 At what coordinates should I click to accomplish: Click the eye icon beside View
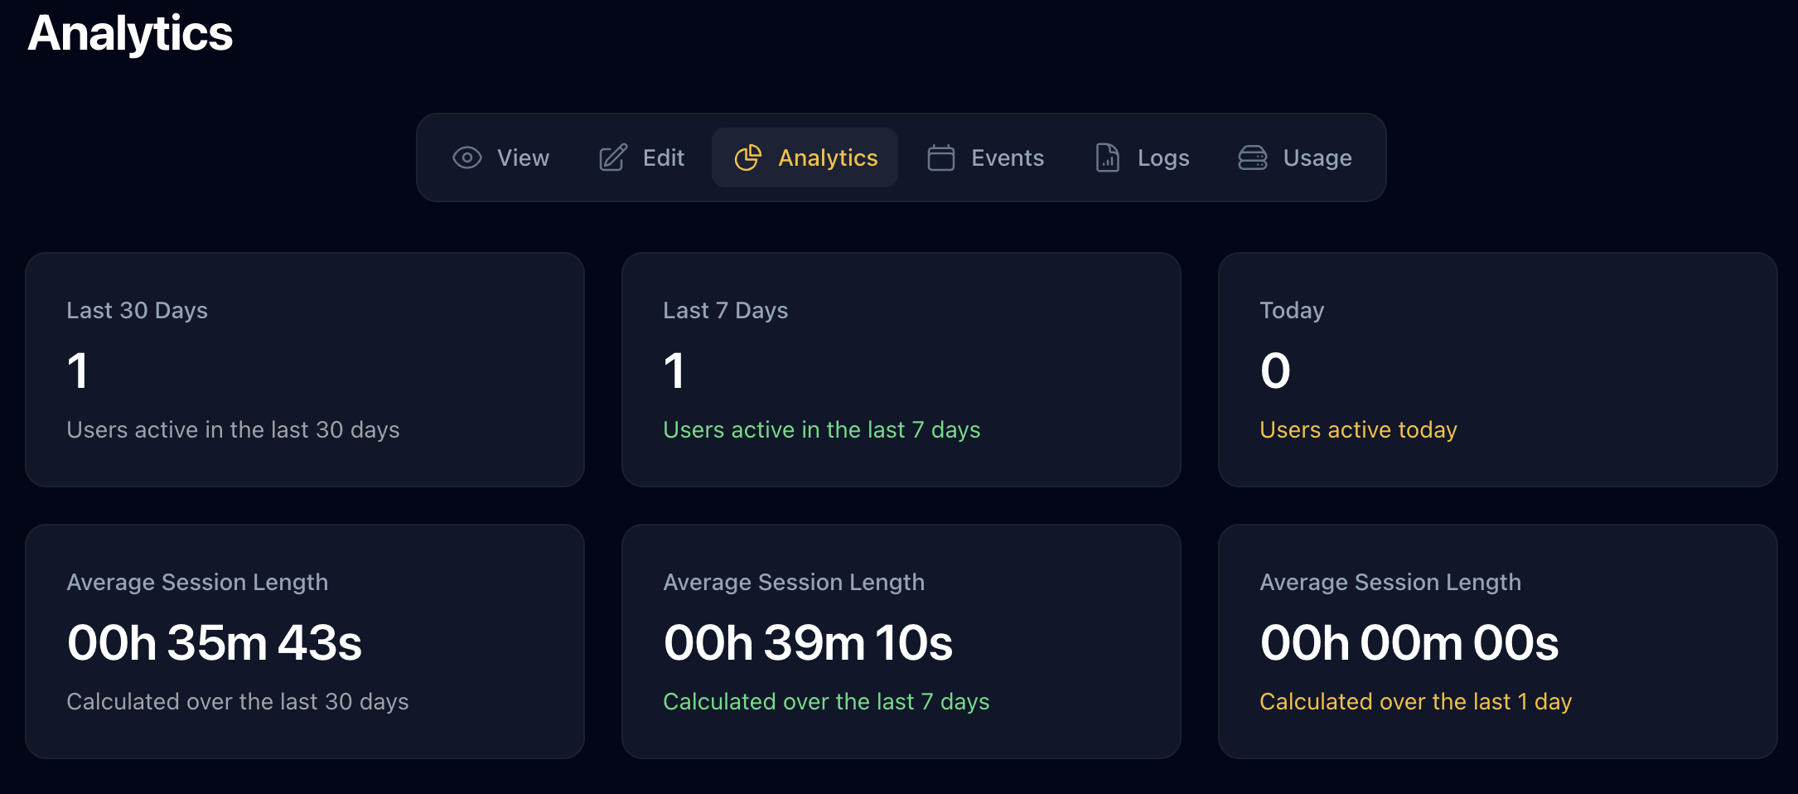coord(467,157)
